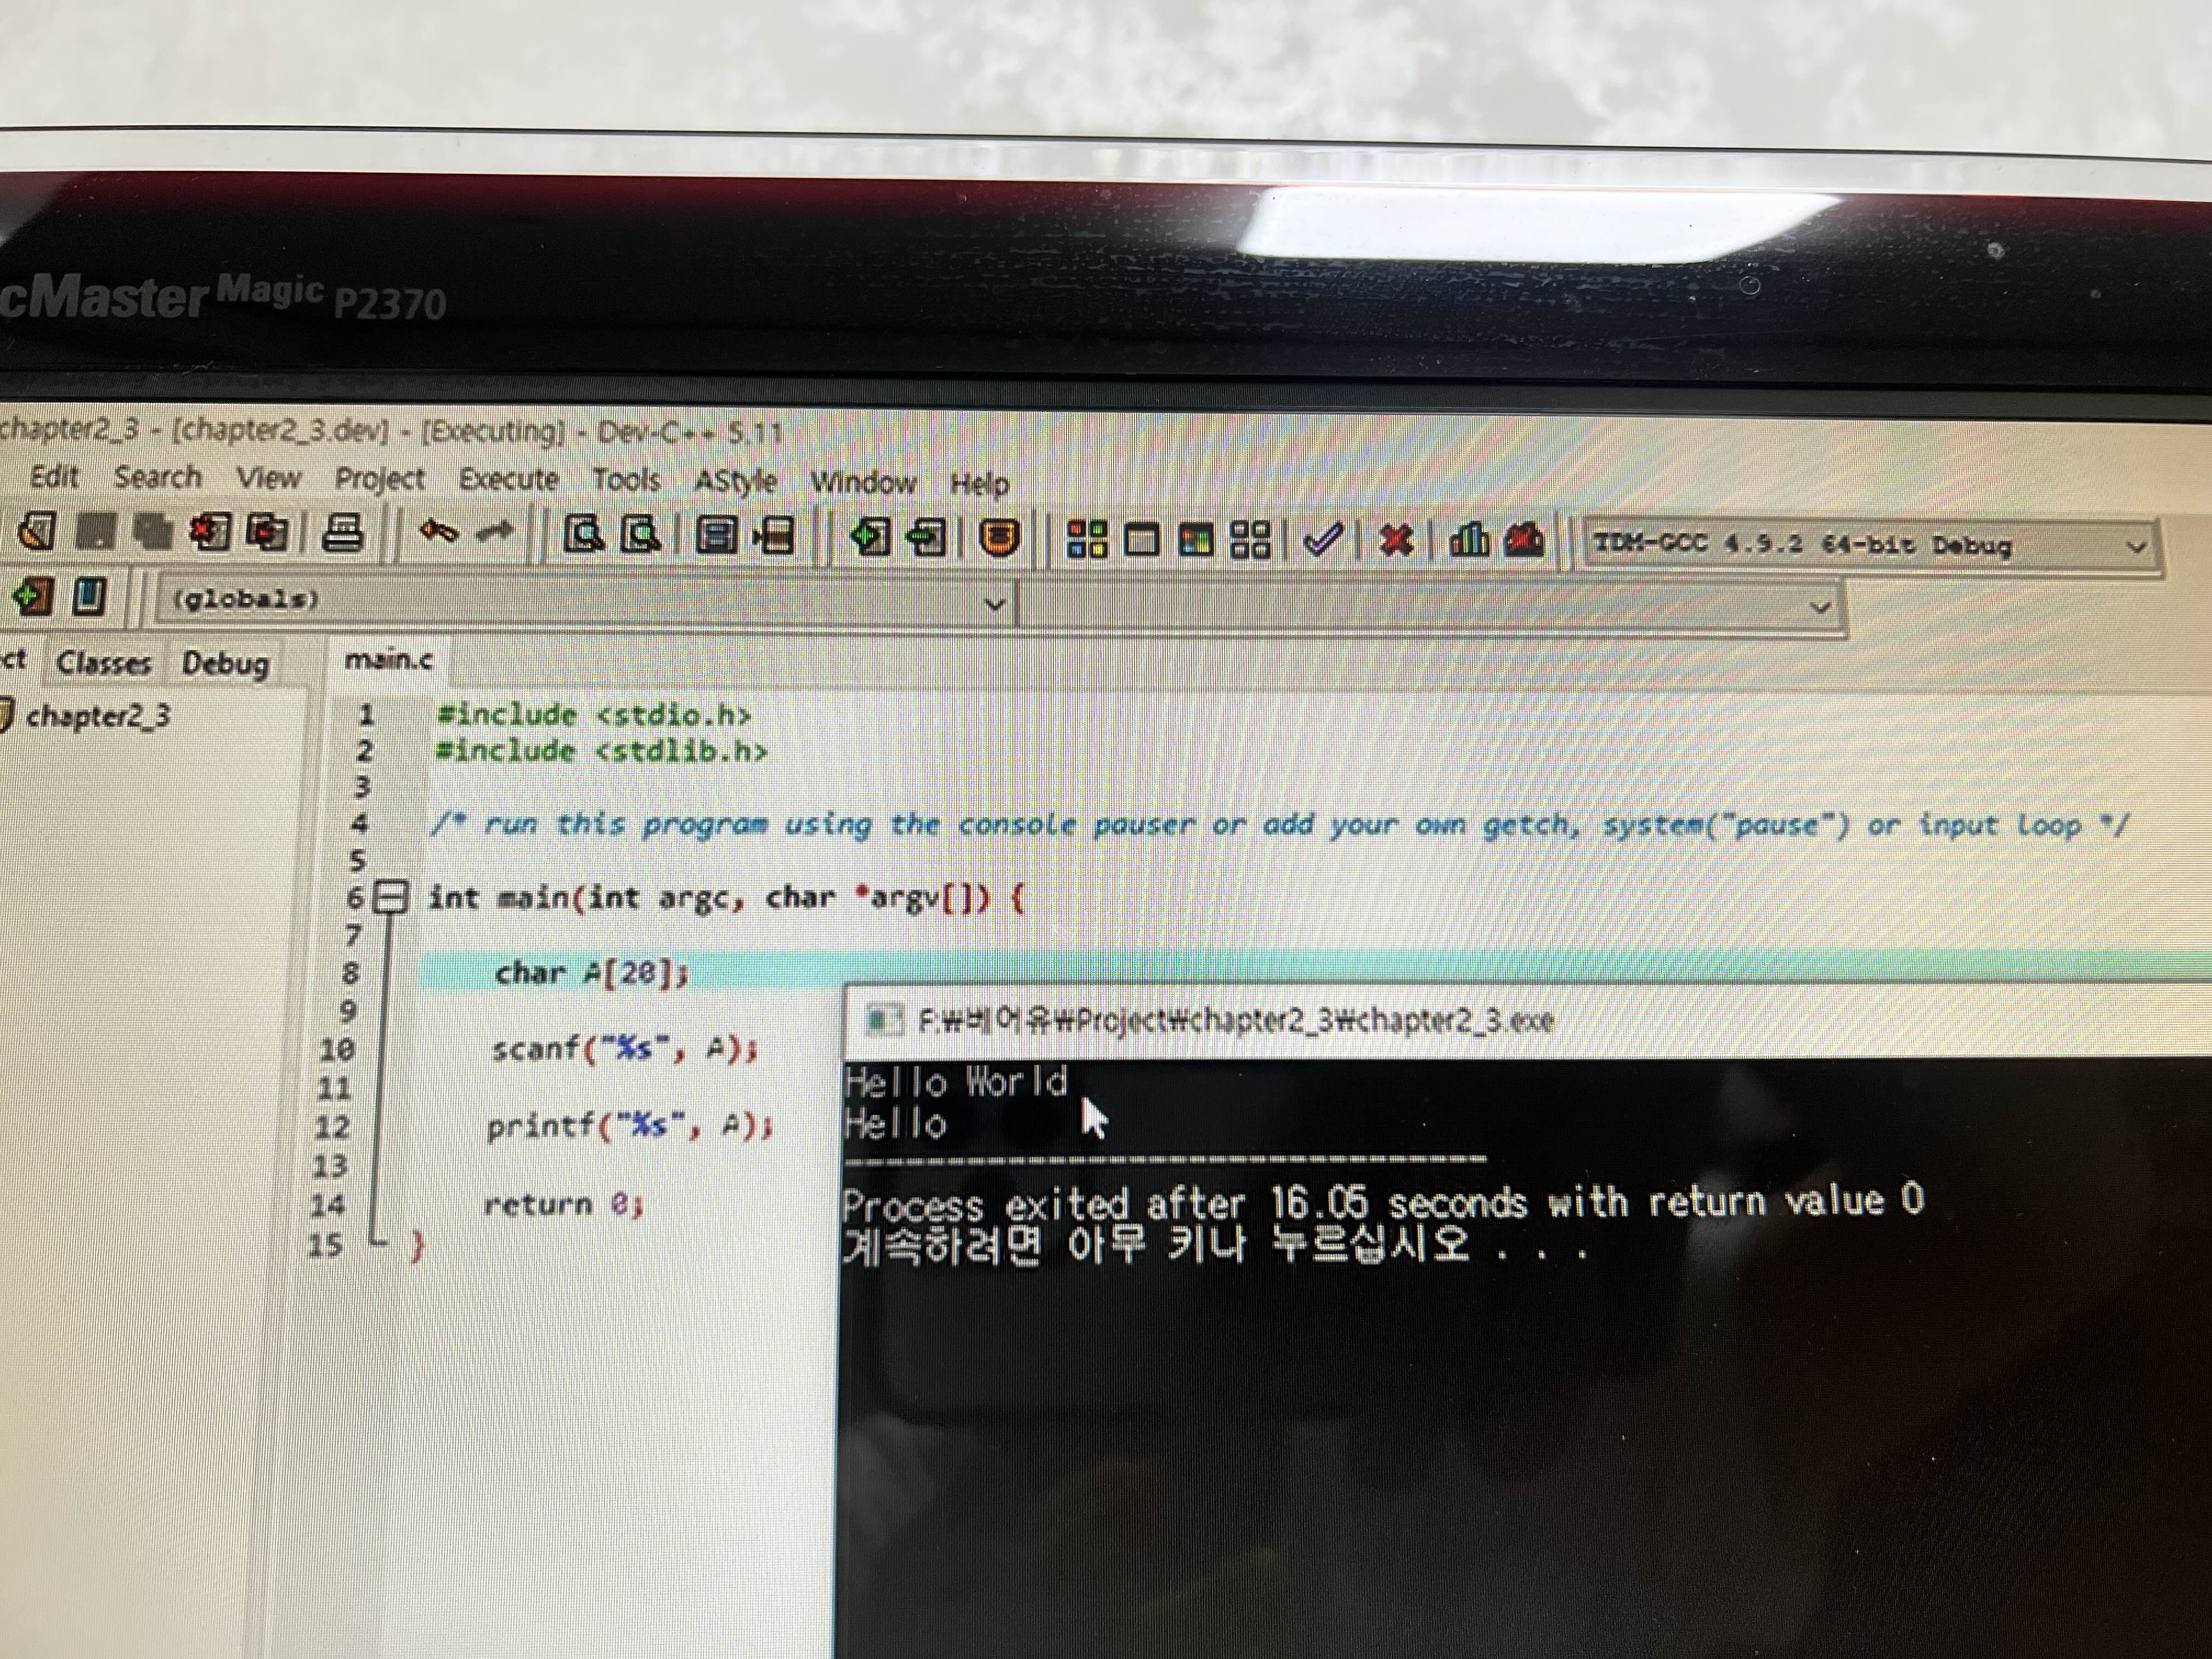Open the Project menu
2212x1659 pixels.
[x=379, y=480]
